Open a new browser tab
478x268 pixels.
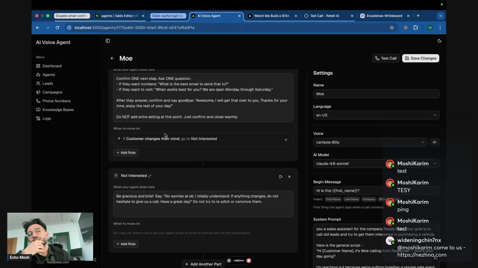pos(418,16)
